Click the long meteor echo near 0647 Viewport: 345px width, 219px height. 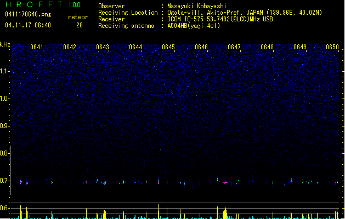[225, 182]
